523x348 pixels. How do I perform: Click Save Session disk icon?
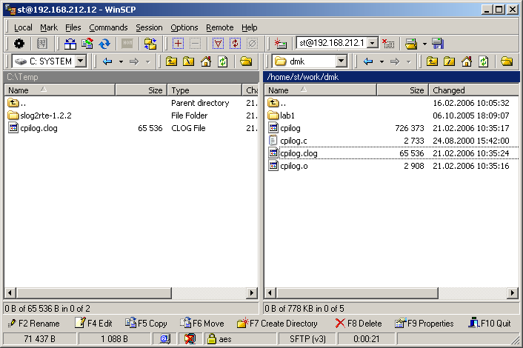coord(438,44)
